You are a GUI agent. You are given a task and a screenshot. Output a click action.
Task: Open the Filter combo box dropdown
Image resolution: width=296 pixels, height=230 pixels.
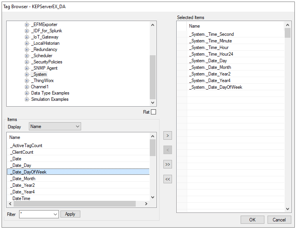(55, 214)
